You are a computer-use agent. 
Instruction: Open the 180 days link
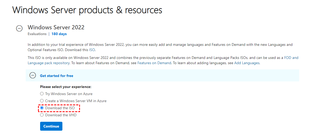tap(59, 34)
